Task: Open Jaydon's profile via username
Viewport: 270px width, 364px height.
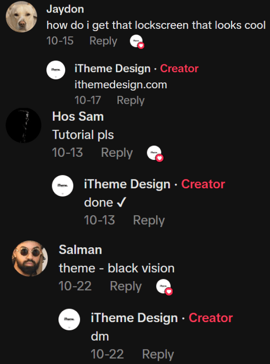Action: pyautogui.click(x=65, y=9)
